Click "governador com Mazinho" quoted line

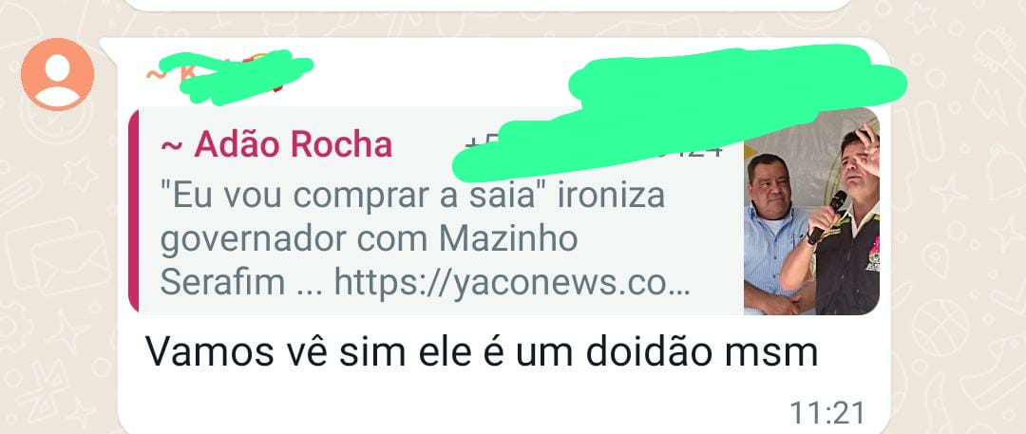(x=369, y=239)
